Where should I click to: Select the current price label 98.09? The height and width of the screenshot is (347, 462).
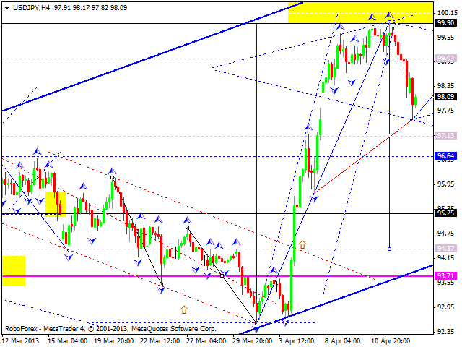coord(445,96)
